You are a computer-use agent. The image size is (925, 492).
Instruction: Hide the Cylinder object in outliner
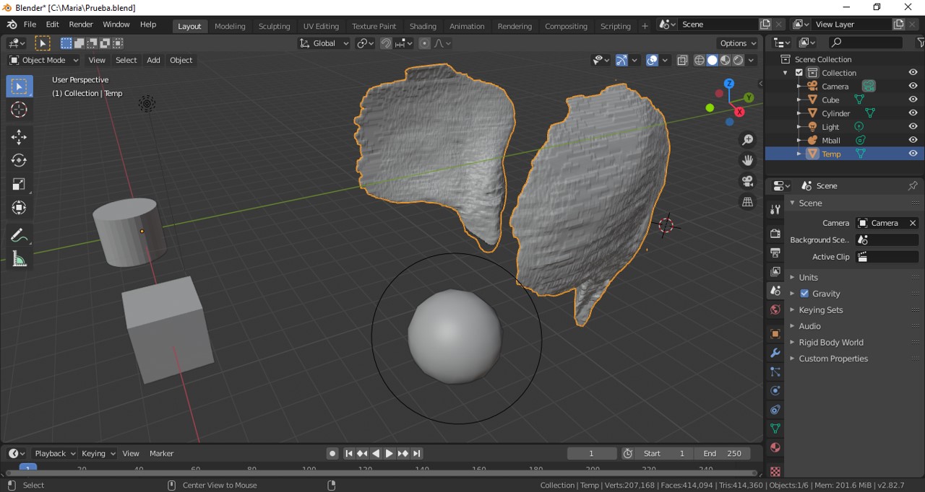click(x=913, y=113)
